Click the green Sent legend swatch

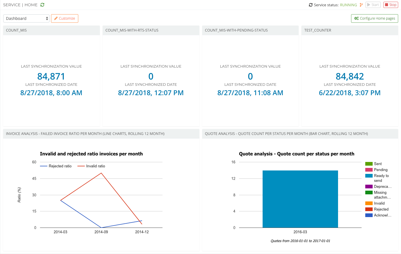[x=369, y=164]
